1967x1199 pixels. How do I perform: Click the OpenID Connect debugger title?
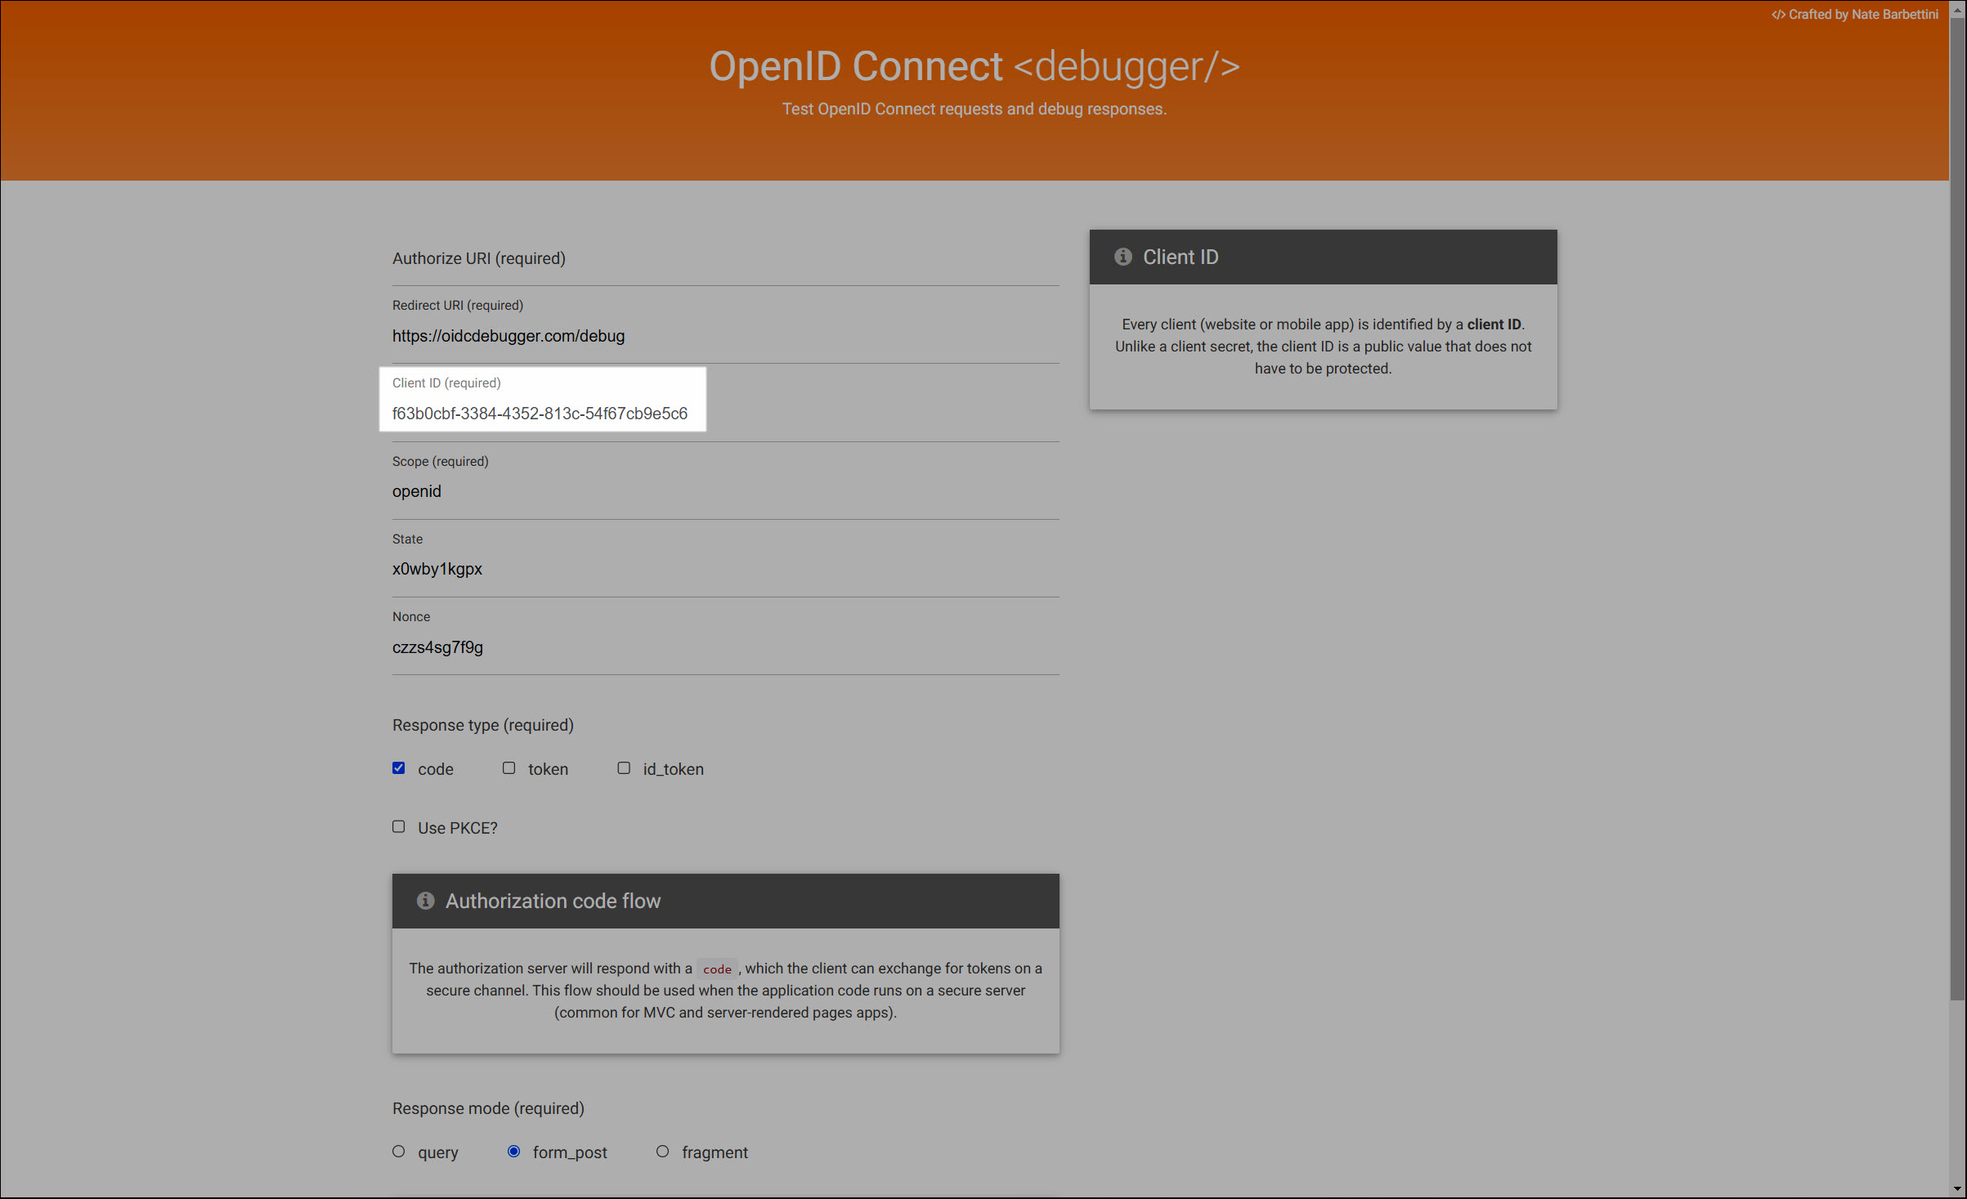click(x=975, y=66)
